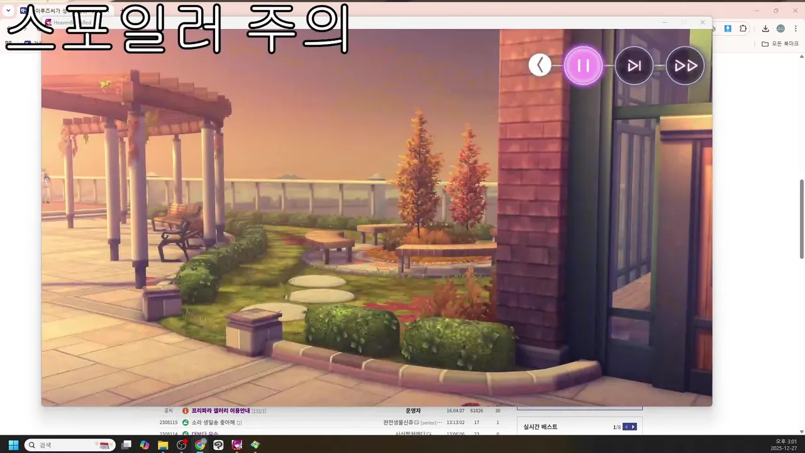Open the Windows Start menu
Image resolution: width=805 pixels, height=453 pixels.
point(13,445)
